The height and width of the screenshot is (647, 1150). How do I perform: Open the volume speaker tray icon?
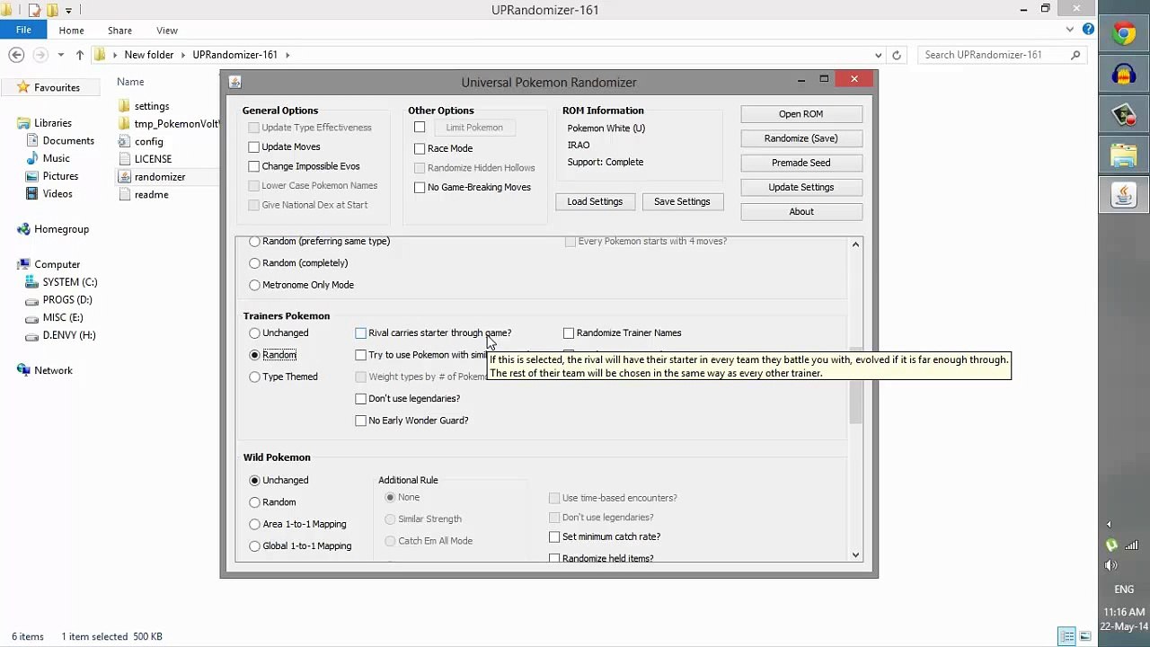click(x=1111, y=565)
